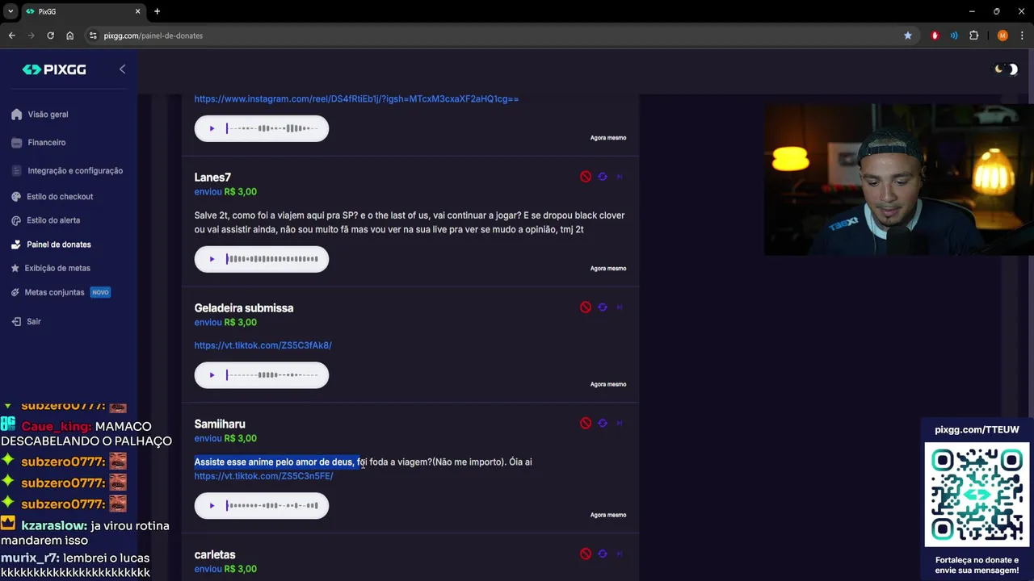Click the block icon on carletas' donation
Screen dimensions: 1034x581
586,554
